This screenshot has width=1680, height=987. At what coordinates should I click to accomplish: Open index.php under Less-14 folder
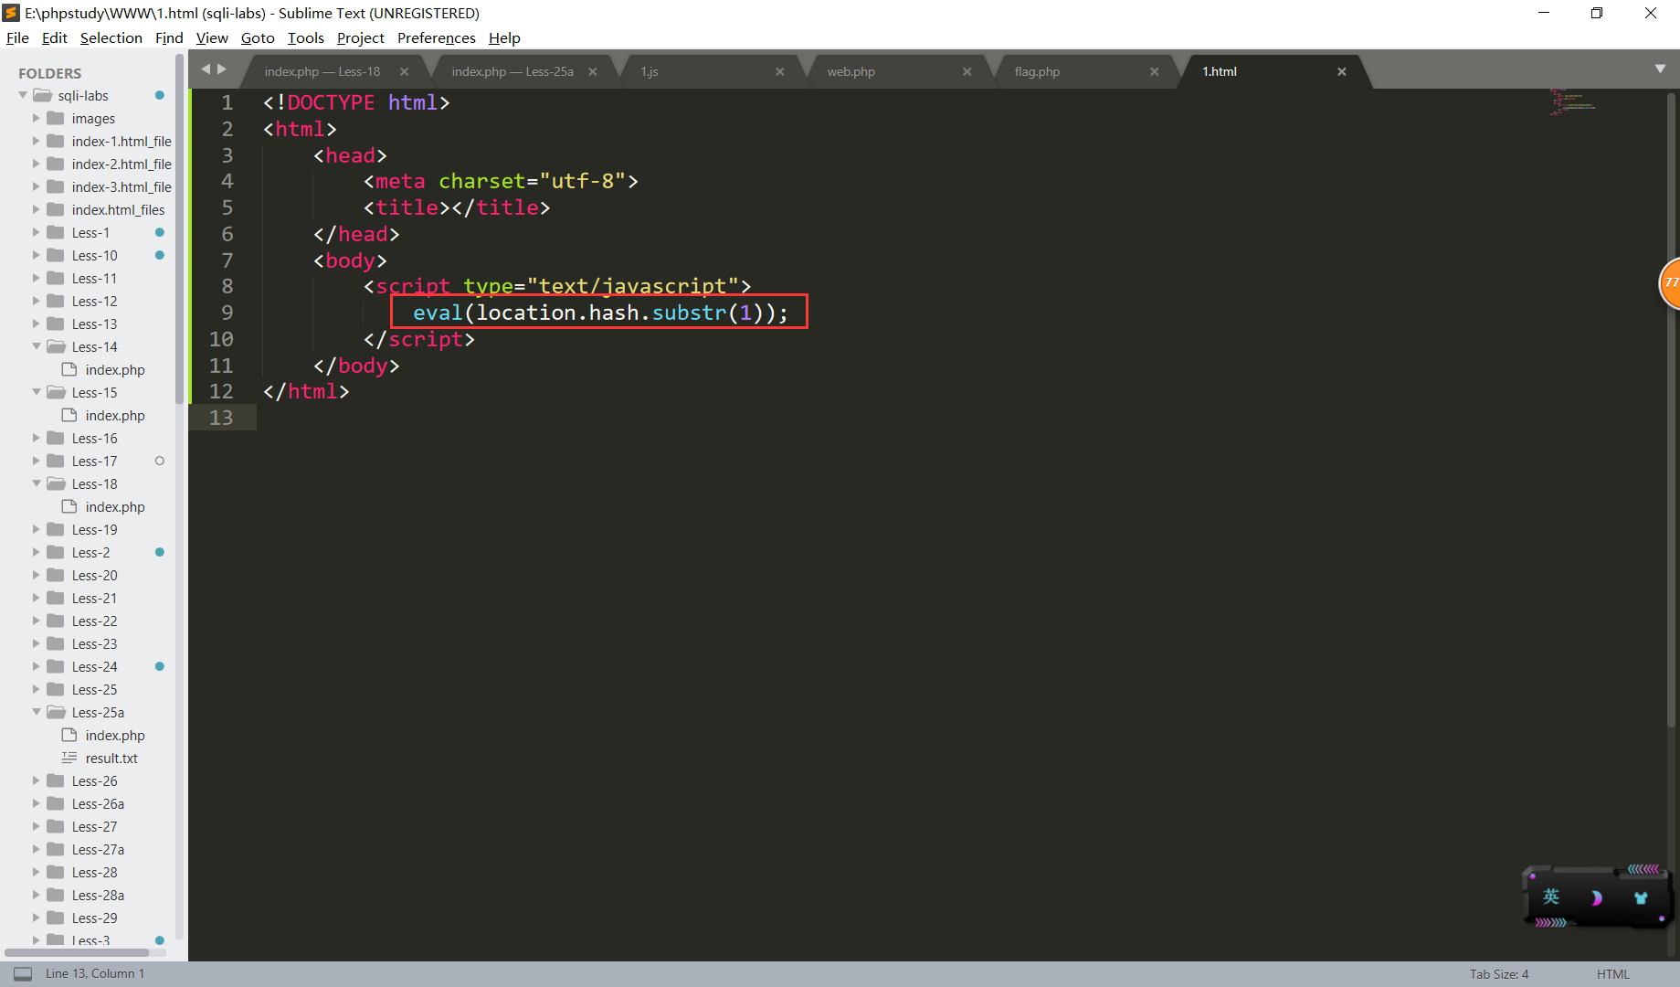pyautogui.click(x=115, y=370)
